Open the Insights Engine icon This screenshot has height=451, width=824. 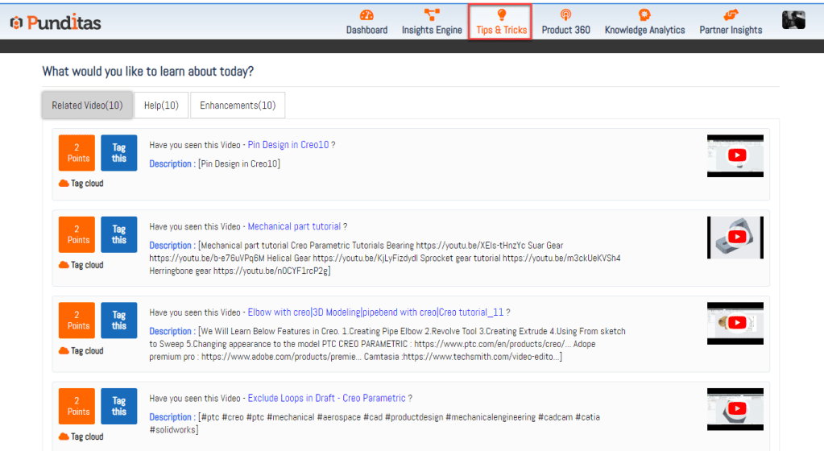click(x=432, y=15)
